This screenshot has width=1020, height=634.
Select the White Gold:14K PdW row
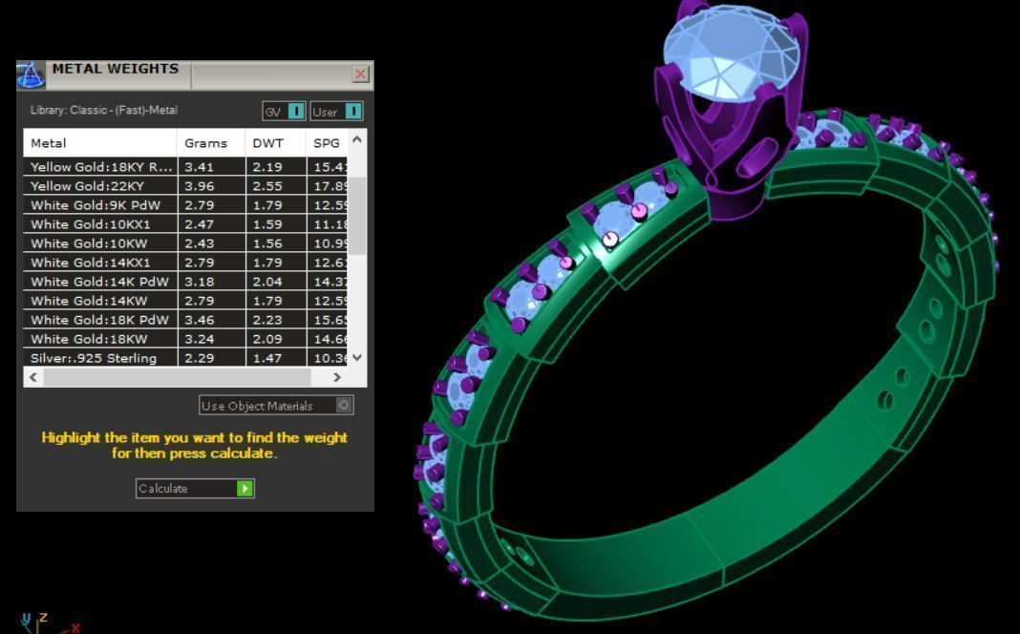tap(185, 282)
